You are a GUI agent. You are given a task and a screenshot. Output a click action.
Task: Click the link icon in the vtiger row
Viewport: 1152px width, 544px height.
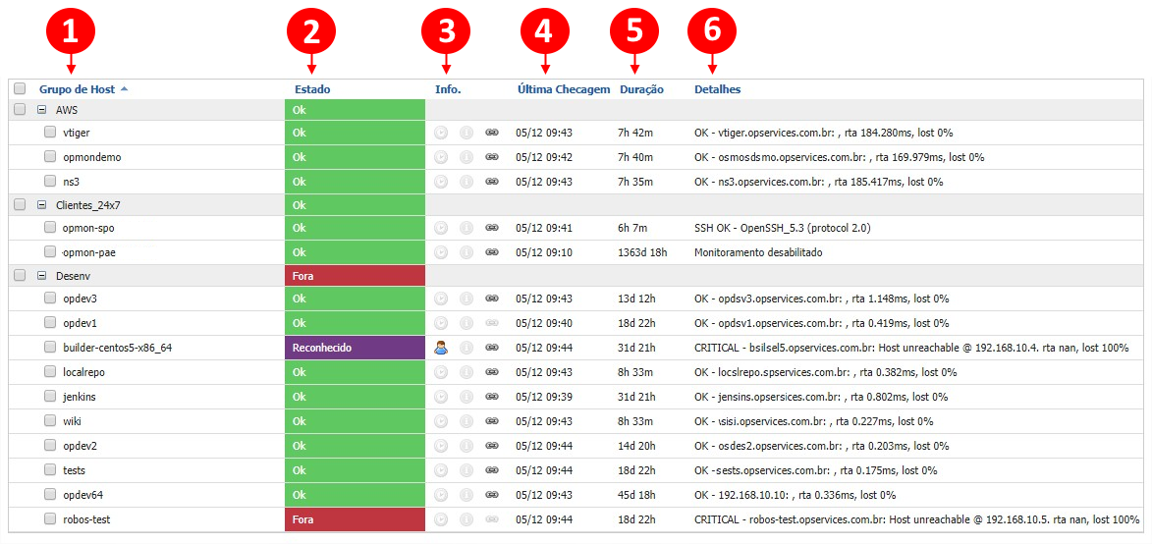click(x=492, y=133)
